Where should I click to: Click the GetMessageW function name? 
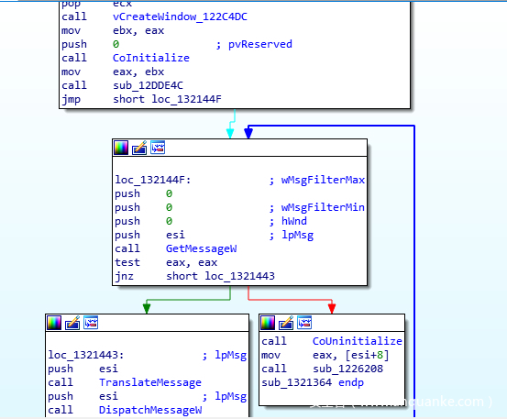pos(201,248)
